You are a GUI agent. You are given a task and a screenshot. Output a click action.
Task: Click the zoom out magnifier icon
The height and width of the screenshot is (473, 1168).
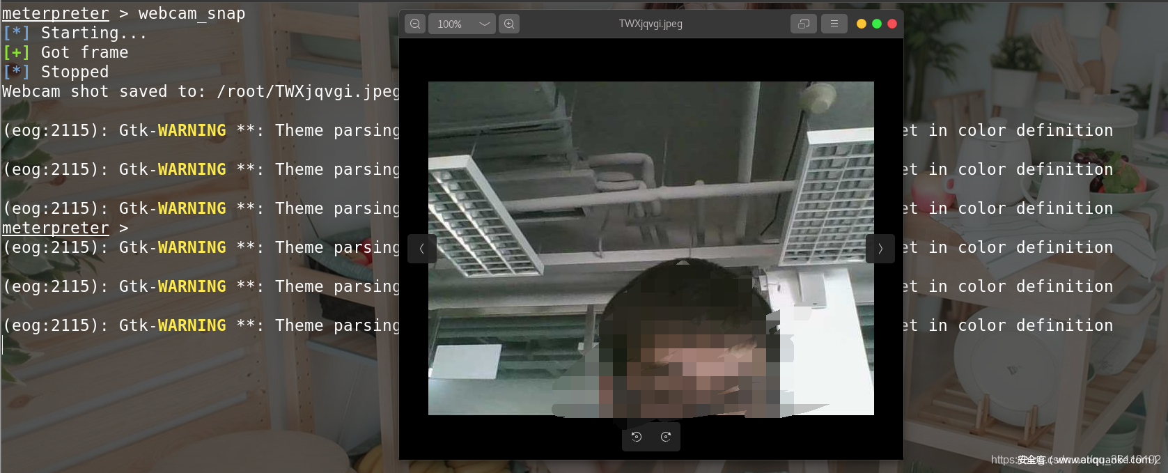coord(415,24)
